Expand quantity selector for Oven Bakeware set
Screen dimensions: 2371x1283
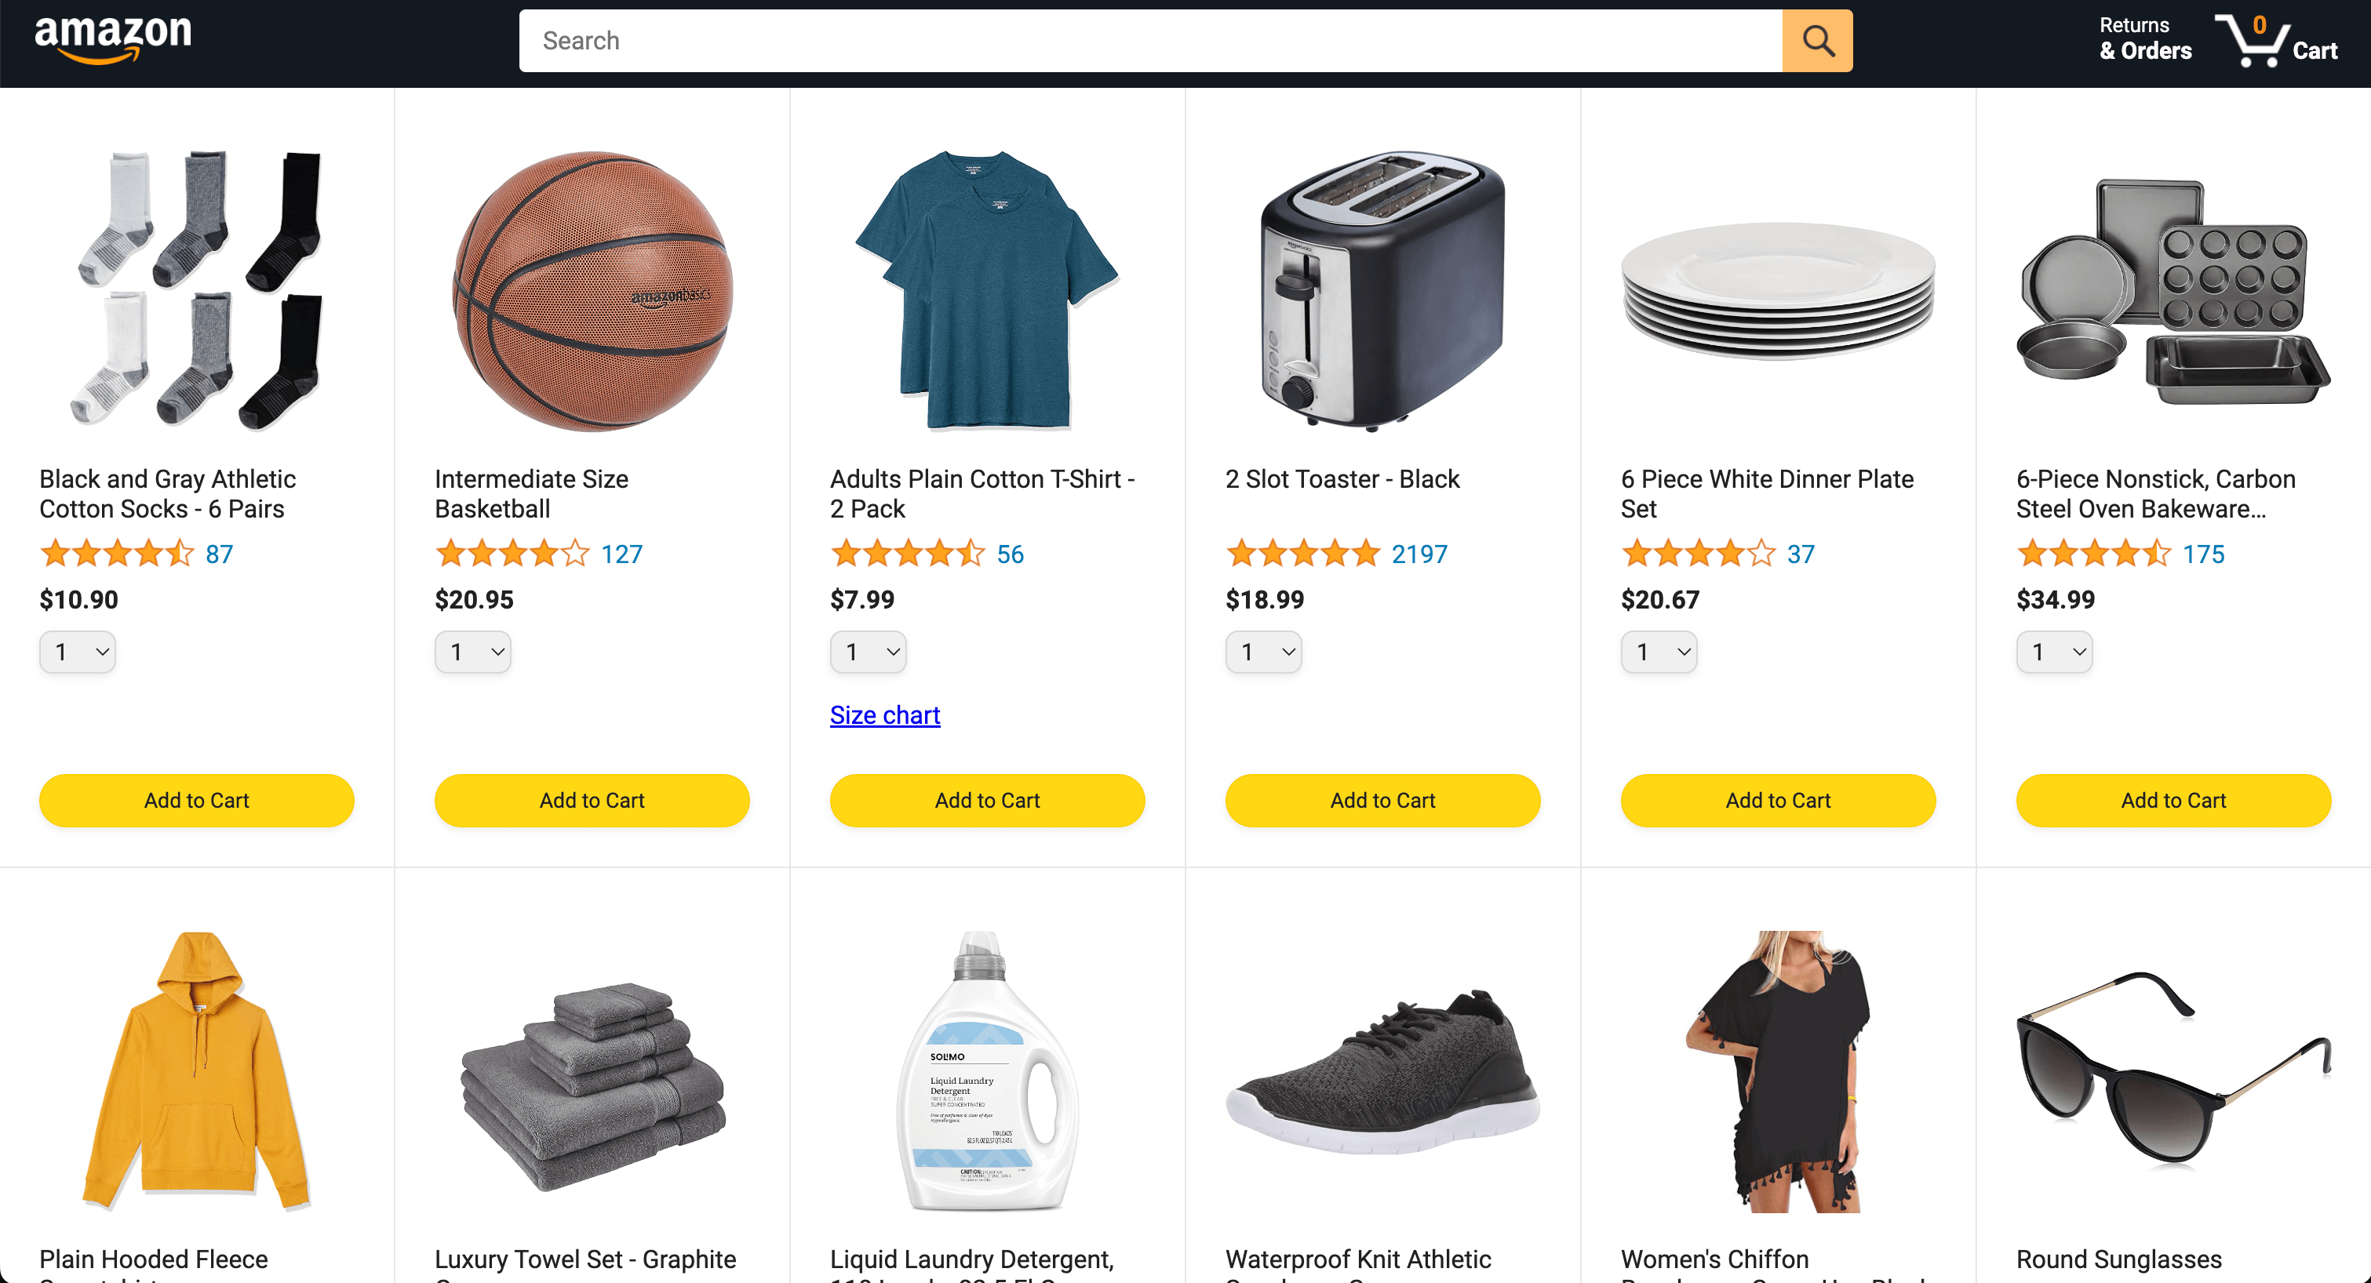click(2054, 652)
